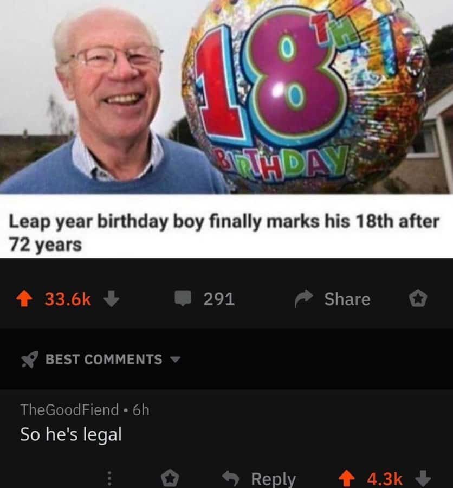Upvote the post with 33.6k points
Image resolution: width=453 pixels, height=488 pixels.
pos(24,299)
